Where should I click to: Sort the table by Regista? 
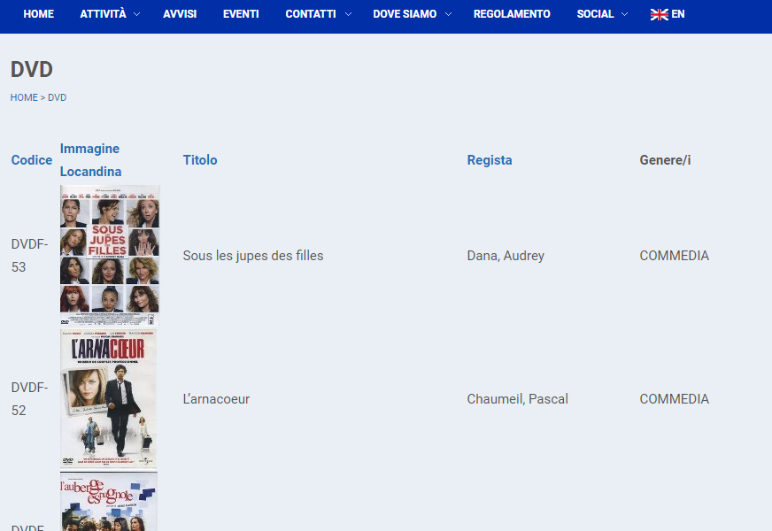pyautogui.click(x=490, y=160)
